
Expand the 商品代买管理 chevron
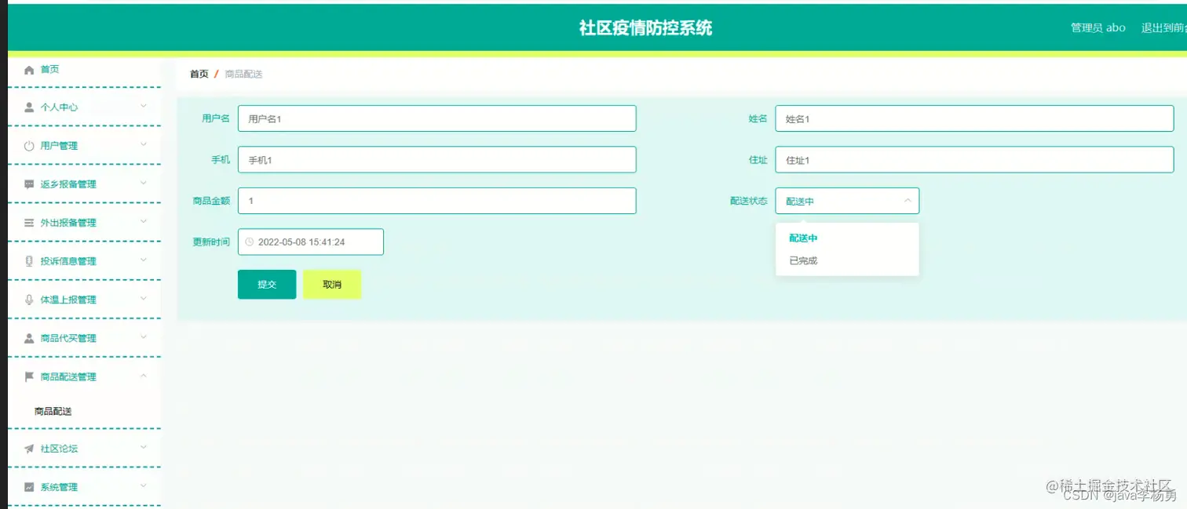point(144,336)
